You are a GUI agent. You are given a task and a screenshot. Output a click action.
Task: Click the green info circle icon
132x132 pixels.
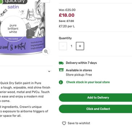(61, 82)
